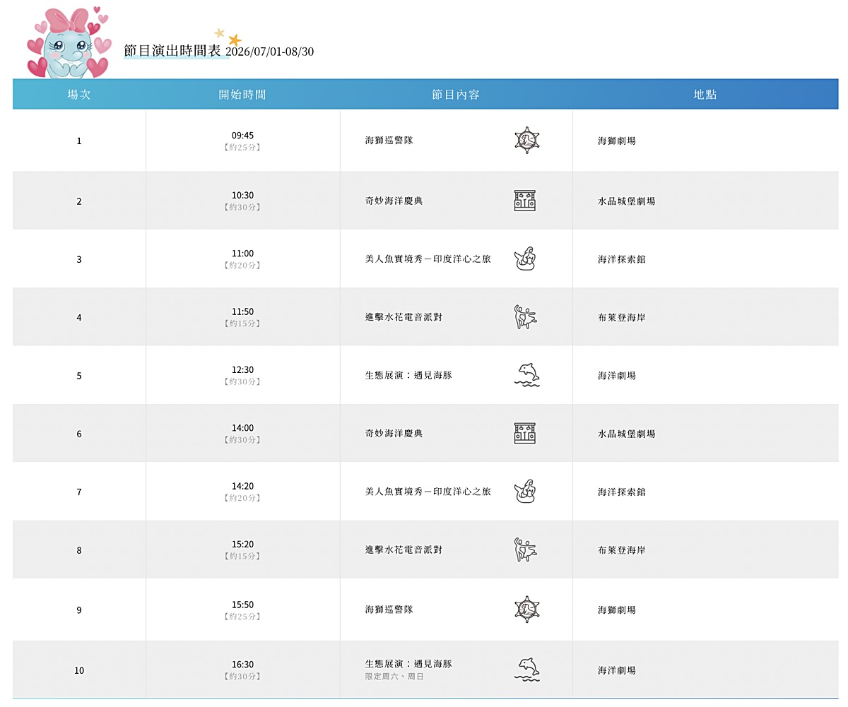Click the 約15分 duration under 11:50
848x707 pixels.
(x=242, y=323)
